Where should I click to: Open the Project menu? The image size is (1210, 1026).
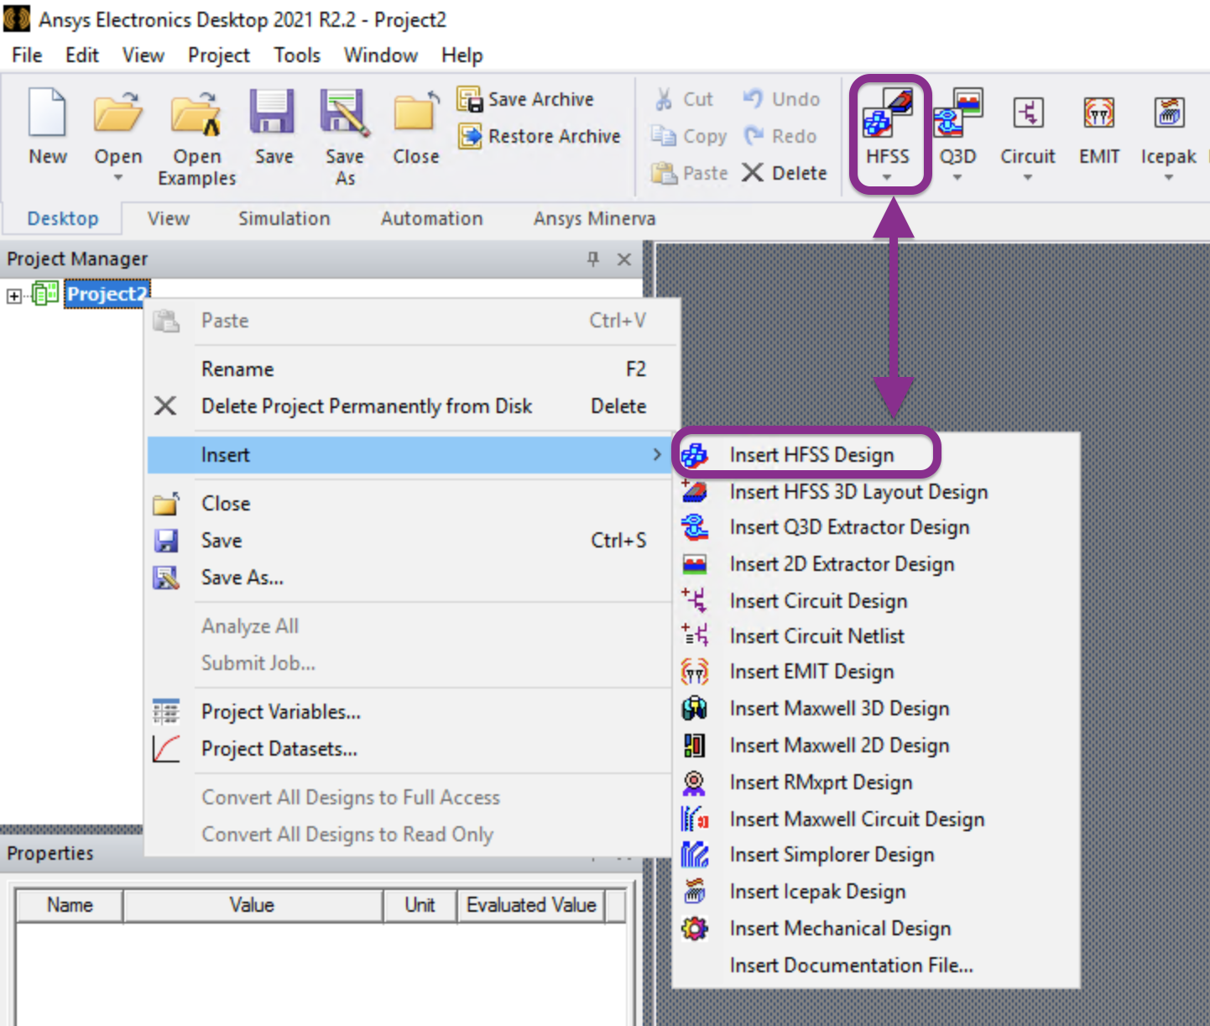[219, 55]
